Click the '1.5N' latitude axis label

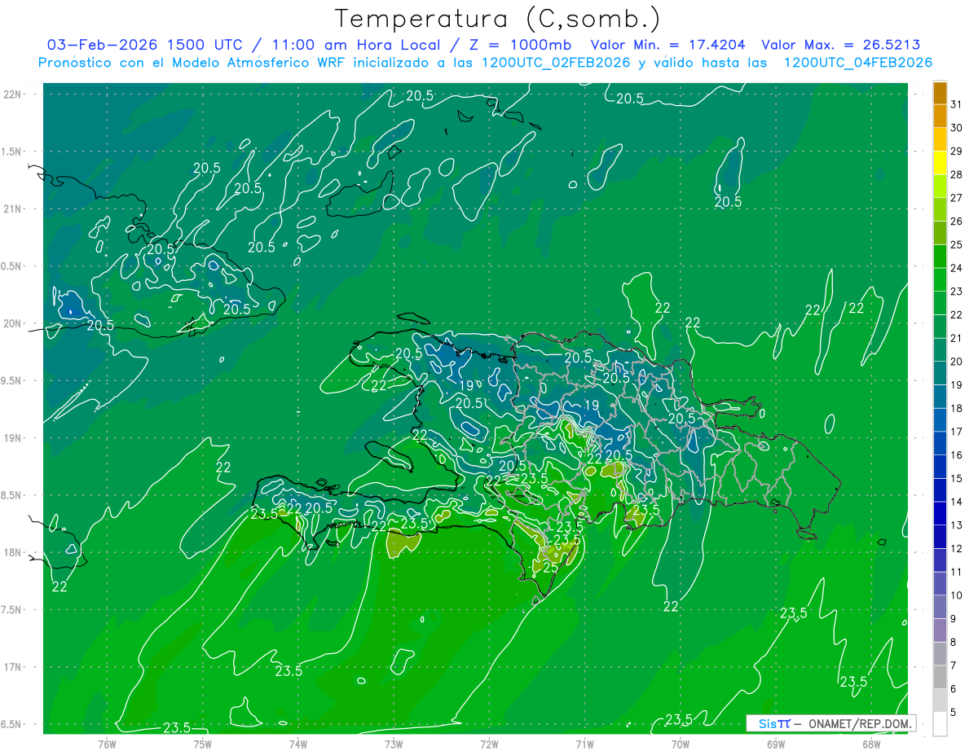click(11, 151)
